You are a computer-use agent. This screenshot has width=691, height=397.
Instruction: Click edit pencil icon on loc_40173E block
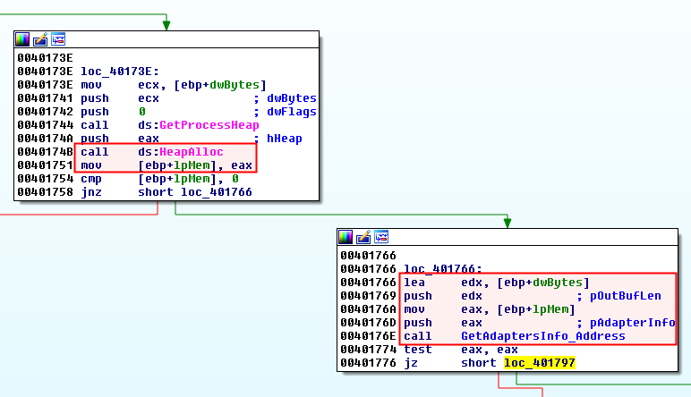[x=41, y=38]
